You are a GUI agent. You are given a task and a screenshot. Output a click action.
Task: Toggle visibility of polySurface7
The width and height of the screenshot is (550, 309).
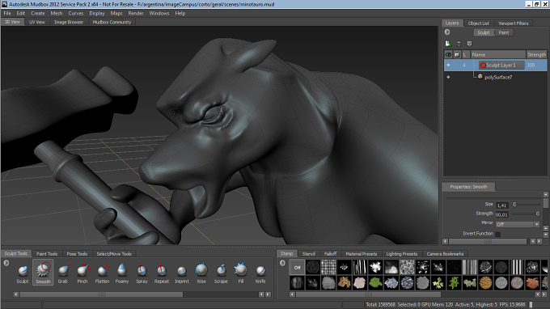click(448, 77)
